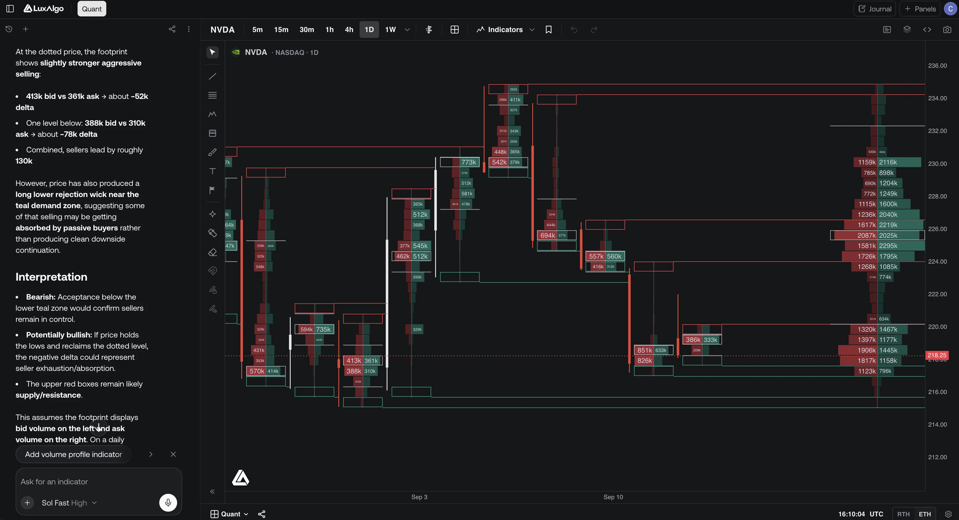Select the 1h timeframe
The image size is (959, 520).
coord(329,29)
